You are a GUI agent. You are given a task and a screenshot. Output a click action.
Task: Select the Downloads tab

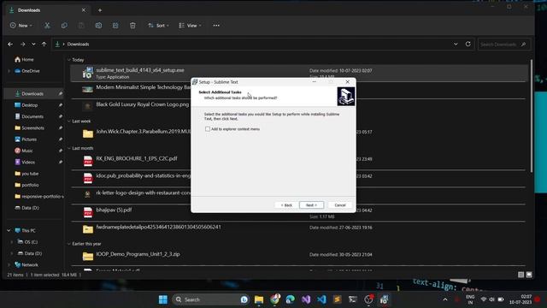pos(47,10)
